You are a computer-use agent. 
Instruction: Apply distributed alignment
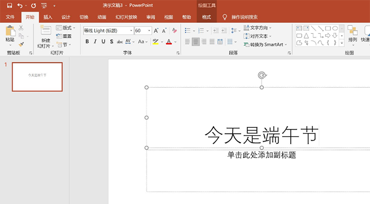coord(220,42)
